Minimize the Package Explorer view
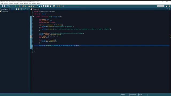The height and width of the screenshot is (96, 171). (x=26, y=9)
